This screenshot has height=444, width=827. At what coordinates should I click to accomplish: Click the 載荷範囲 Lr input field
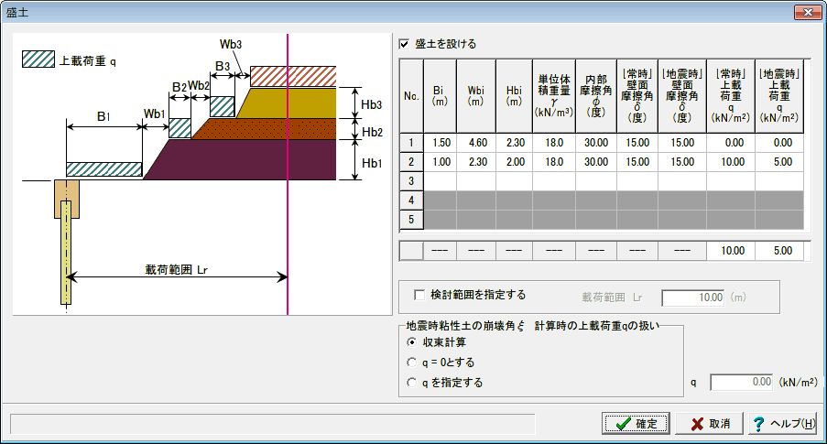click(693, 298)
